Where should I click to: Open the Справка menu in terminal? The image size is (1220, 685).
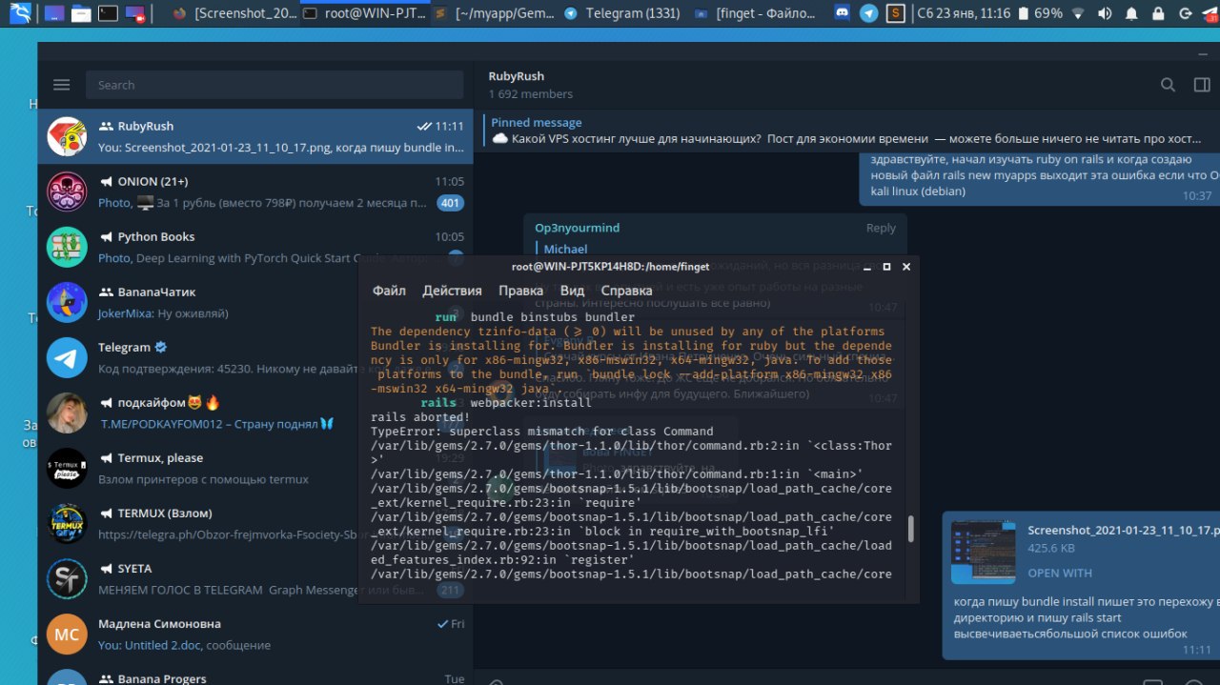coord(626,291)
